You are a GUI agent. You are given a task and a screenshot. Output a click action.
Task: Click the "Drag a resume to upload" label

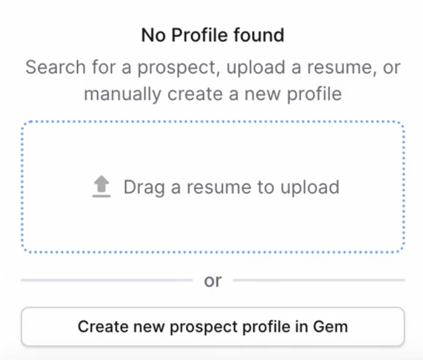click(x=232, y=187)
